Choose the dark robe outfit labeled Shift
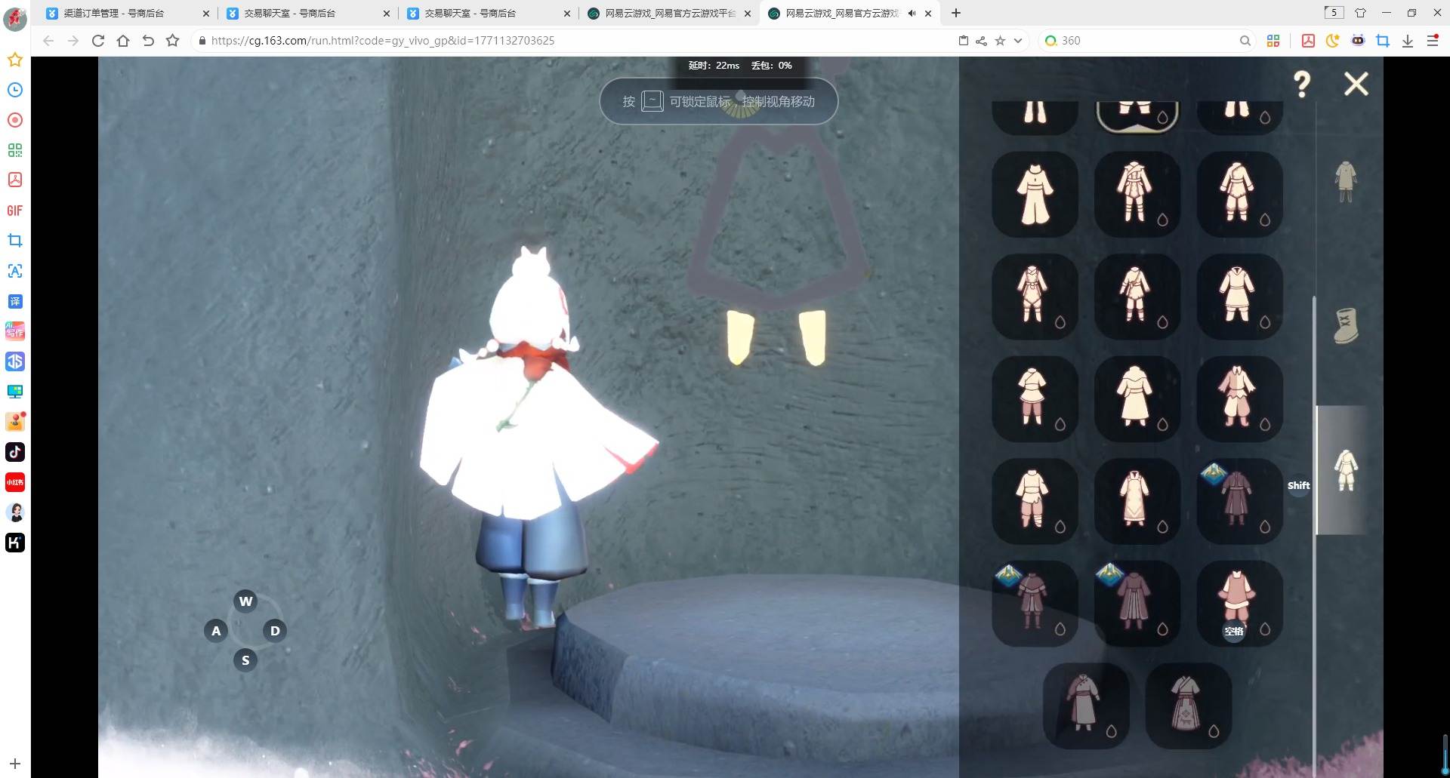The width and height of the screenshot is (1450, 778). [x=1239, y=499]
